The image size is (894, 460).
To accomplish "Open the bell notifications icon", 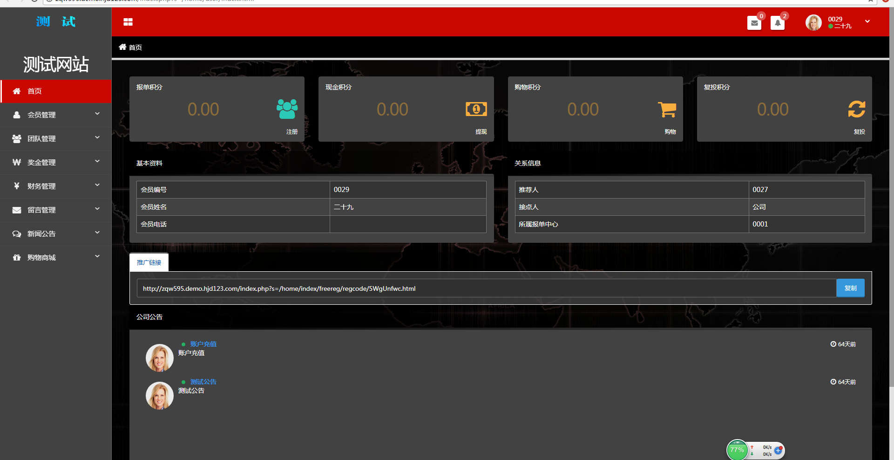I will [x=777, y=23].
